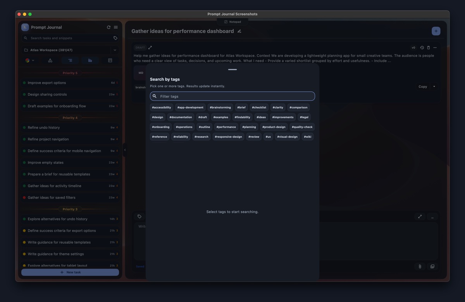Toggle the #product-design tag

pyautogui.click(x=274, y=127)
